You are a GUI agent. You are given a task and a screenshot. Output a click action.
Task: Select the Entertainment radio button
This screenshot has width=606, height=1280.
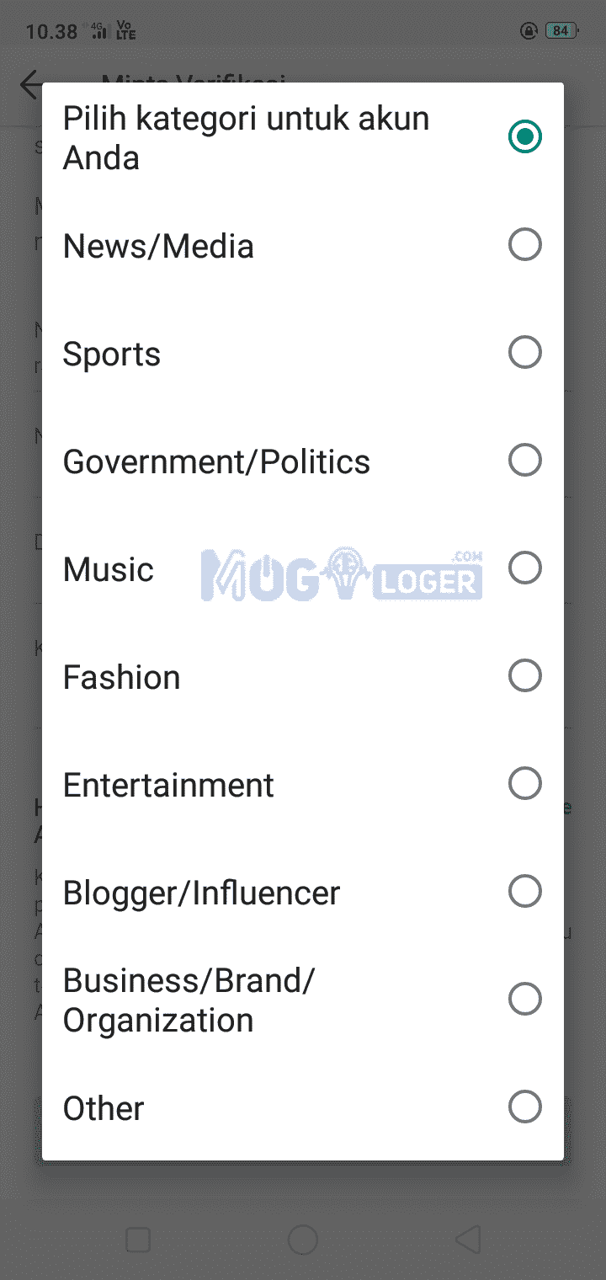point(524,784)
